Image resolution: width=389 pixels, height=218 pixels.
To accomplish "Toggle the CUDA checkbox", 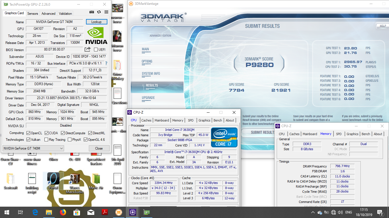I will (46, 133).
